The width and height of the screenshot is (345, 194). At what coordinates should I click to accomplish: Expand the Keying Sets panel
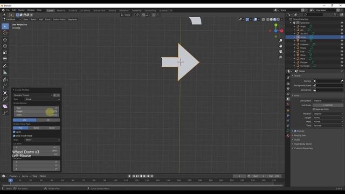[300, 135]
